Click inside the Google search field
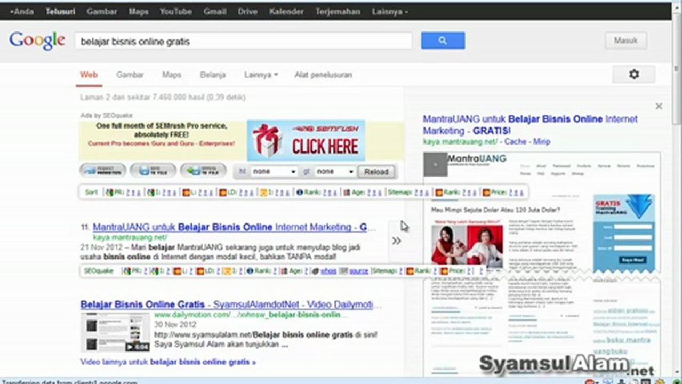Viewport: 682px width, 384px height. [243, 41]
